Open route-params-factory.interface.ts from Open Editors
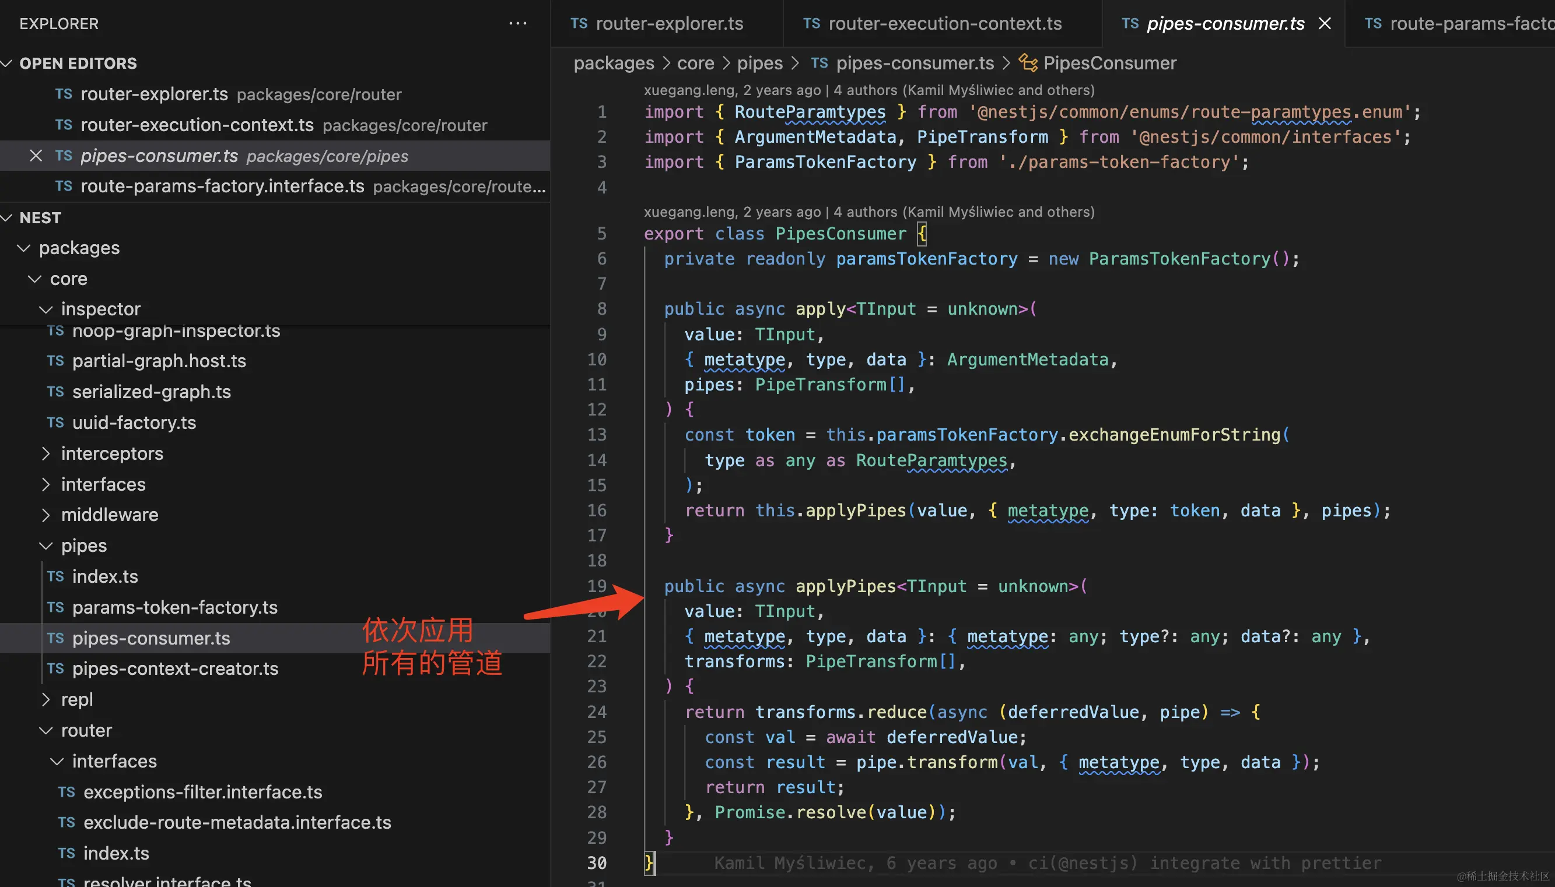The height and width of the screenshot is (887, 1555). [x=275, y=186]
